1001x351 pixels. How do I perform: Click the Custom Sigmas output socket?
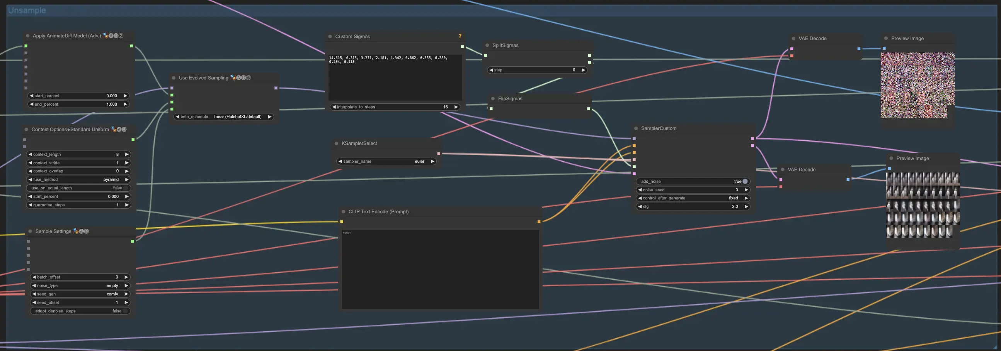[x=462, y=47]
